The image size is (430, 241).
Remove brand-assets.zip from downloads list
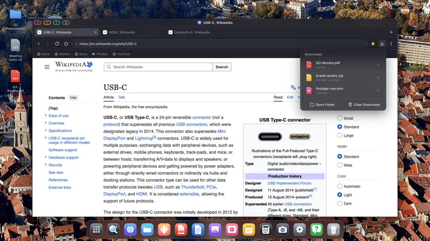point(378,77)
